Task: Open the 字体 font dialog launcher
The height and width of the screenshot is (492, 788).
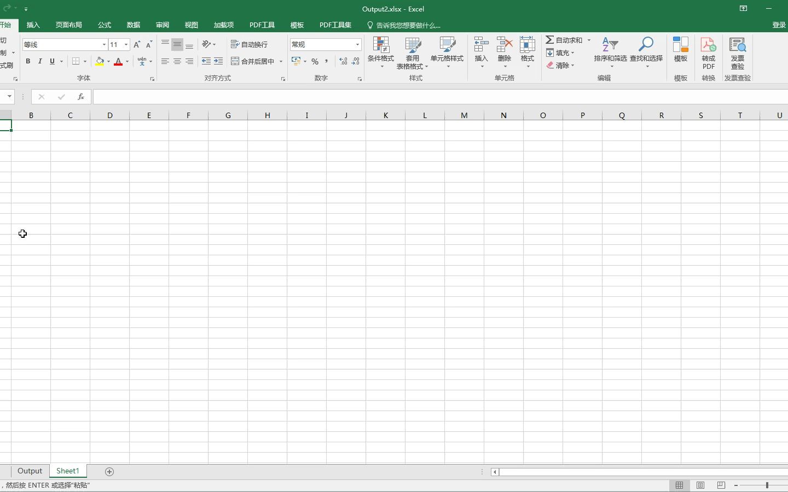Action: 152,79
